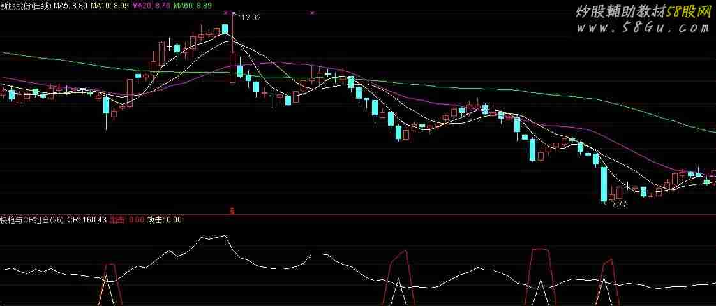Click the stock title 新朋股份(日线)
The image size is (716, 306).
[26, 6]
